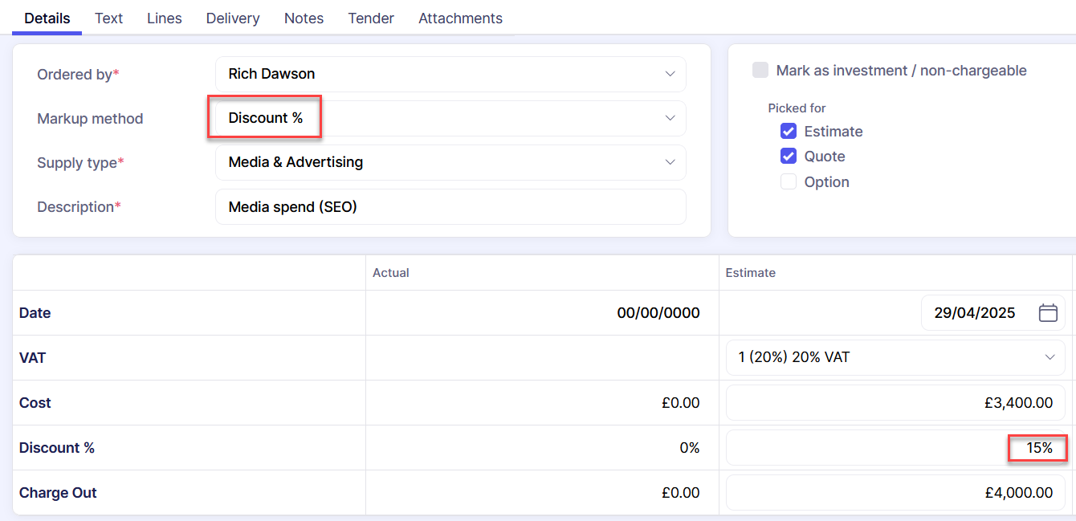Enable the Option checkbox
This screenshot has height=521, width=1076.
point(788,182)
